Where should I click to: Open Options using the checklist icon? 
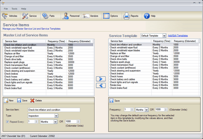(106, 16)
